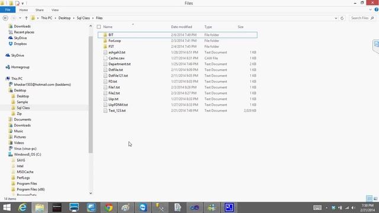Navigate to Sql Class in the breadcrumb
The height and width of the screenshot is (213, 379).
83,18
